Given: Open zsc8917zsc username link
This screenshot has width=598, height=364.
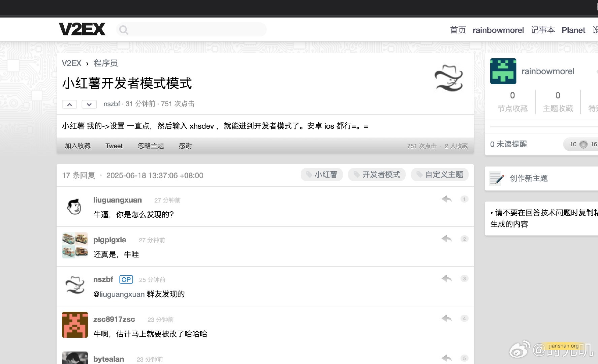Looking at the screenshot, I should (x=114, y=319).
